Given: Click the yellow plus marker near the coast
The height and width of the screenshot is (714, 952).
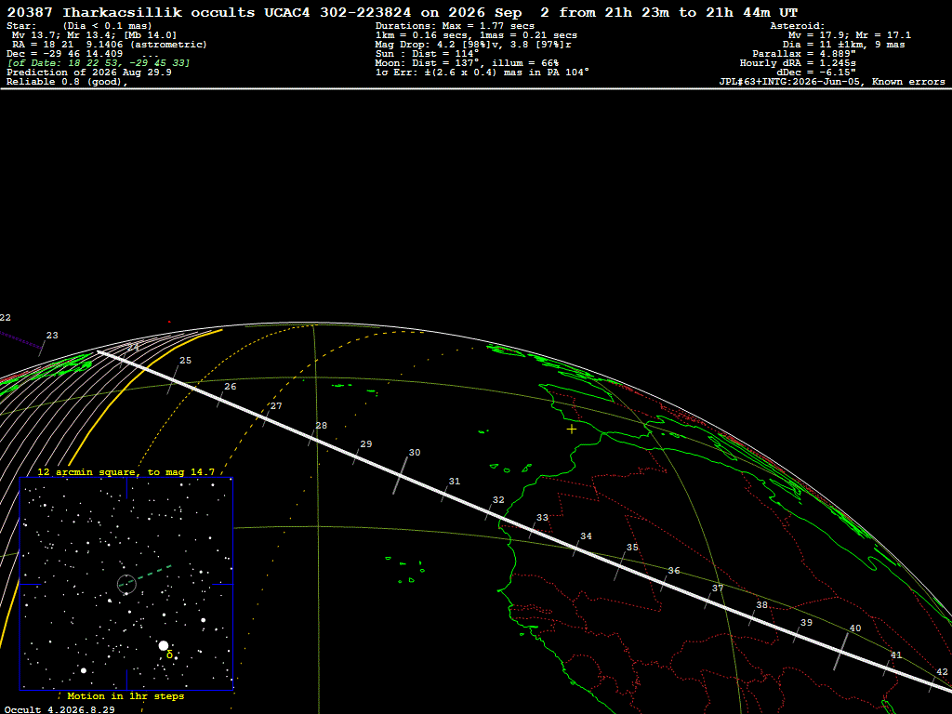Looking at the screenshot, I should tap(572, 430).
